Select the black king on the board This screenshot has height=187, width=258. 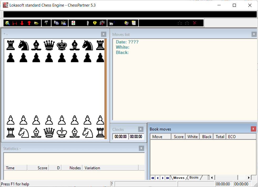[62, 45]
